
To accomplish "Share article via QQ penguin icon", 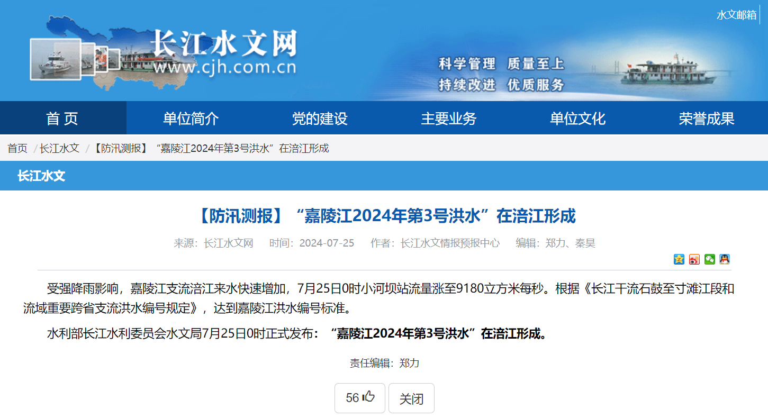I will (x=725, y=259).
